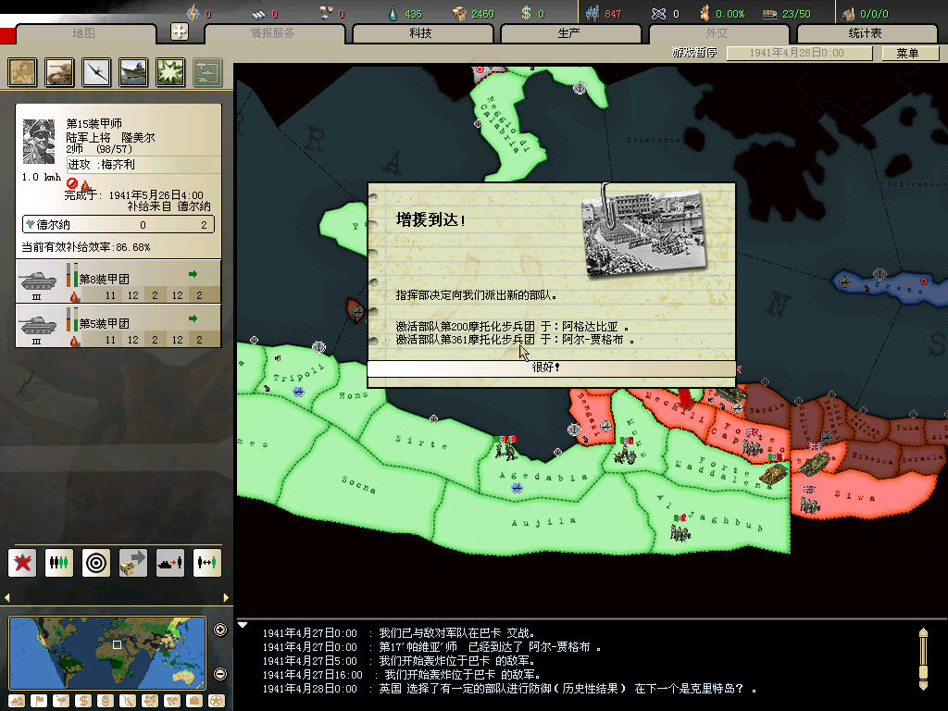
Task: Click the Socna province label
Action: pyautogui.click(x=358, y=484)
